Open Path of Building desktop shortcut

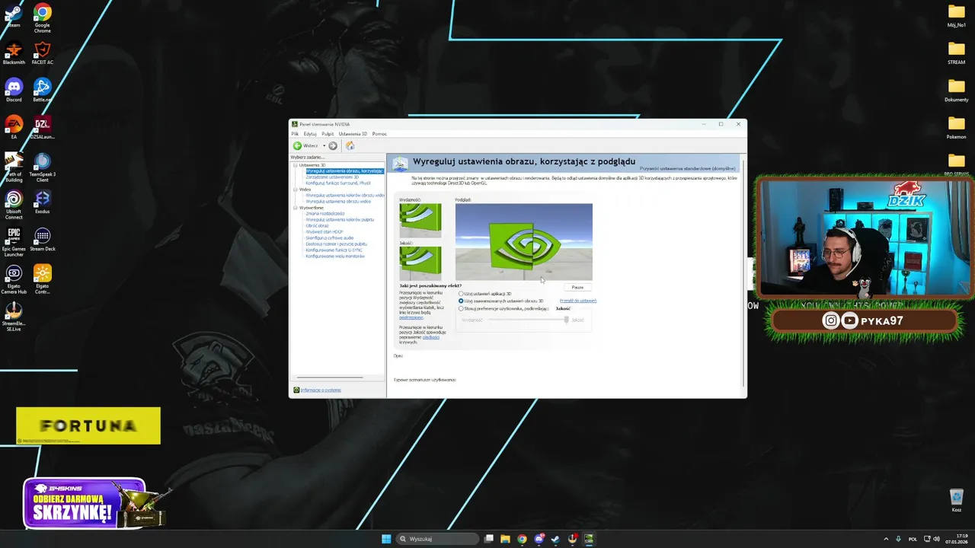coord(14,167)
